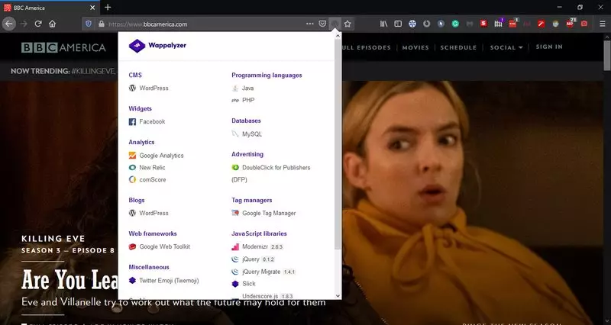Open page actions three-dot menu
Viewport: 611px width, 325px height.
pyautogui.click(x=310, y=24)
